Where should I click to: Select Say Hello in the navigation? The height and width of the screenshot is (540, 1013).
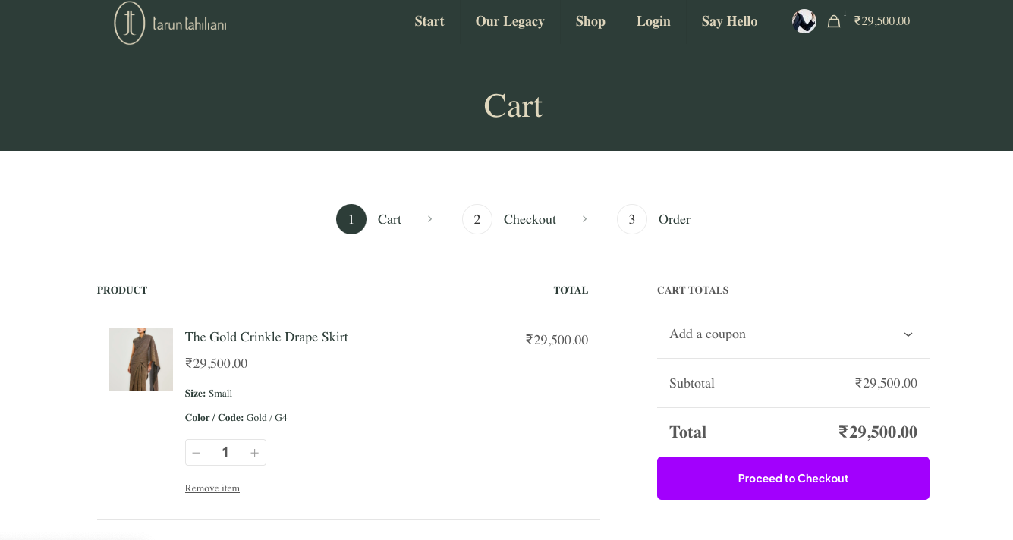[x=729, y=21]
